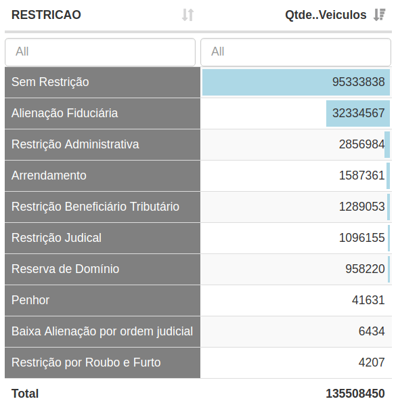The image size is (398, 416).
Task: Click the RESTRICAO column sort arrows icon
Action: 188,15
